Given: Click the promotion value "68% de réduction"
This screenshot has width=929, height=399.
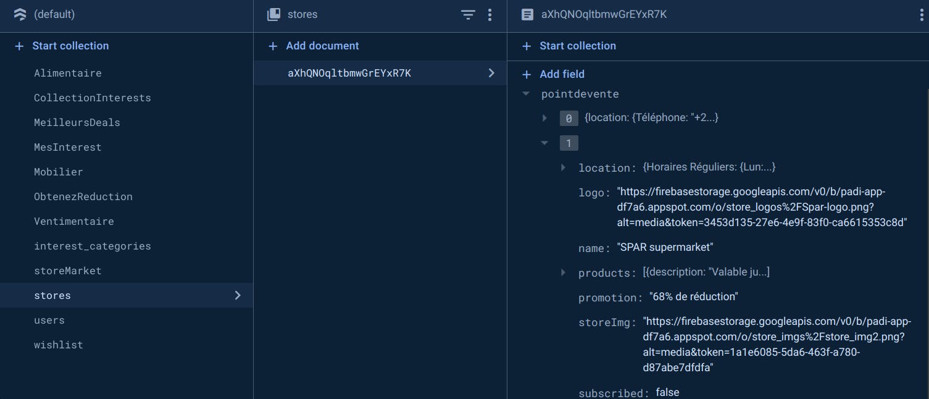Looking at the screenshot, I should [x=694, y=296].
